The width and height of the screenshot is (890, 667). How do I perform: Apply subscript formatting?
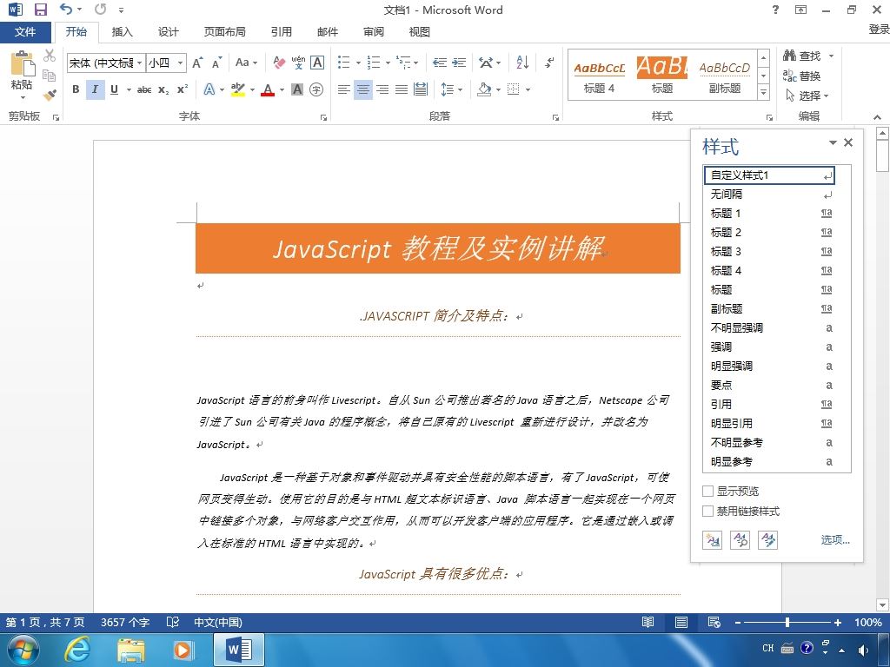(x=163, y=89)
